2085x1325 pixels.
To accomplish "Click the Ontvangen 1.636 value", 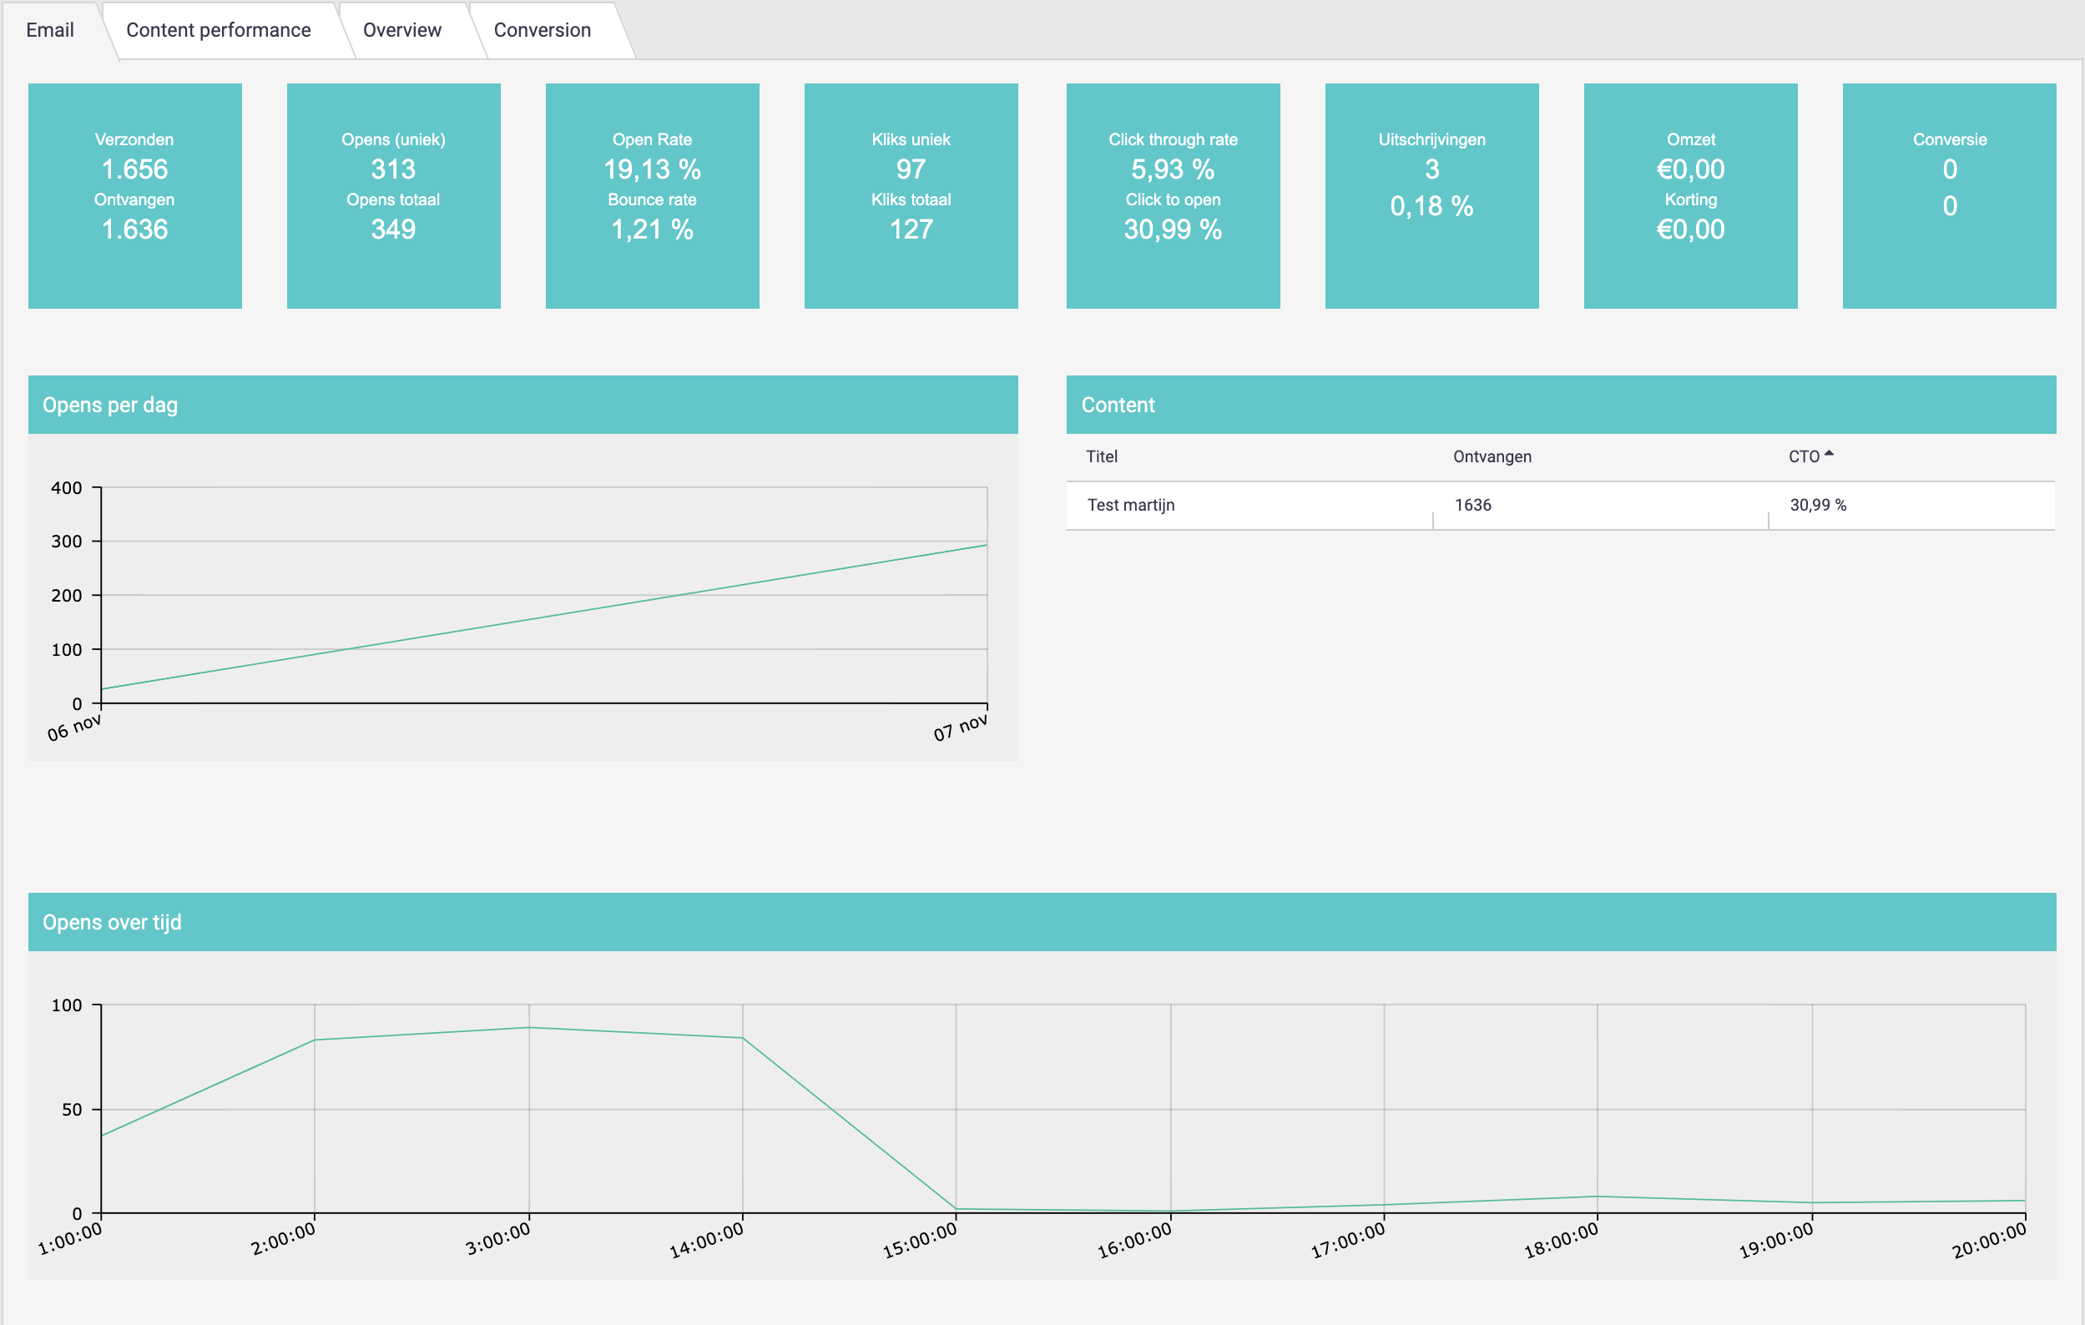I will click(x=135, y=229).
